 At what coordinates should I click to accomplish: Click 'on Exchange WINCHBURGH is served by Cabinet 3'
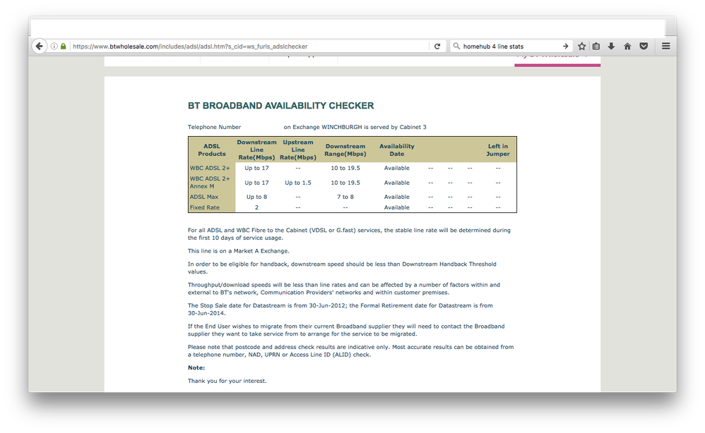pyautogui.click(x=355, y=127)
